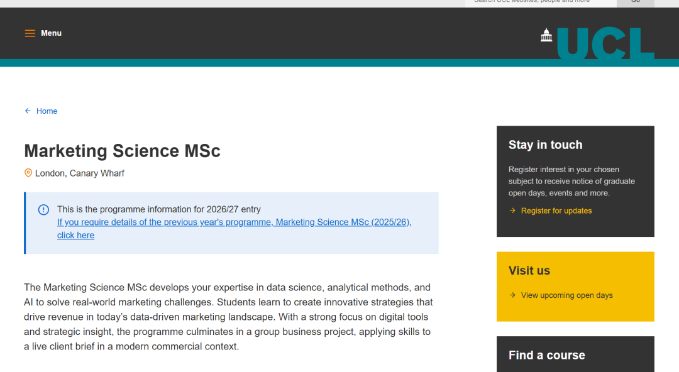Click the London, Canary Wharf location text
This screenshot has width=679, height=372.
80,173
